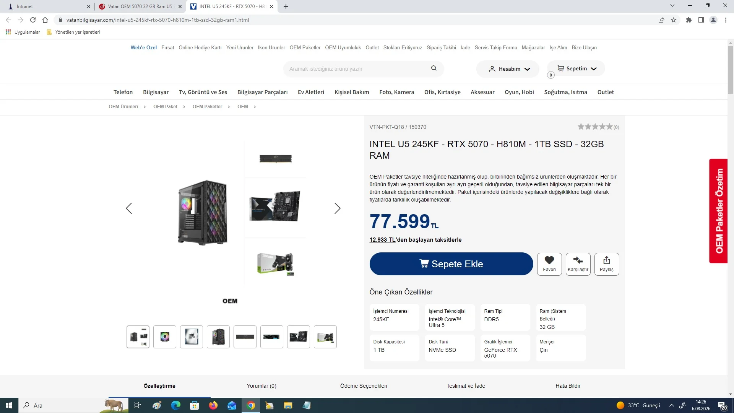Screen dimensions: 734x413
Task: Open Chrome profile avatar icon
Action: pos(713,20)
